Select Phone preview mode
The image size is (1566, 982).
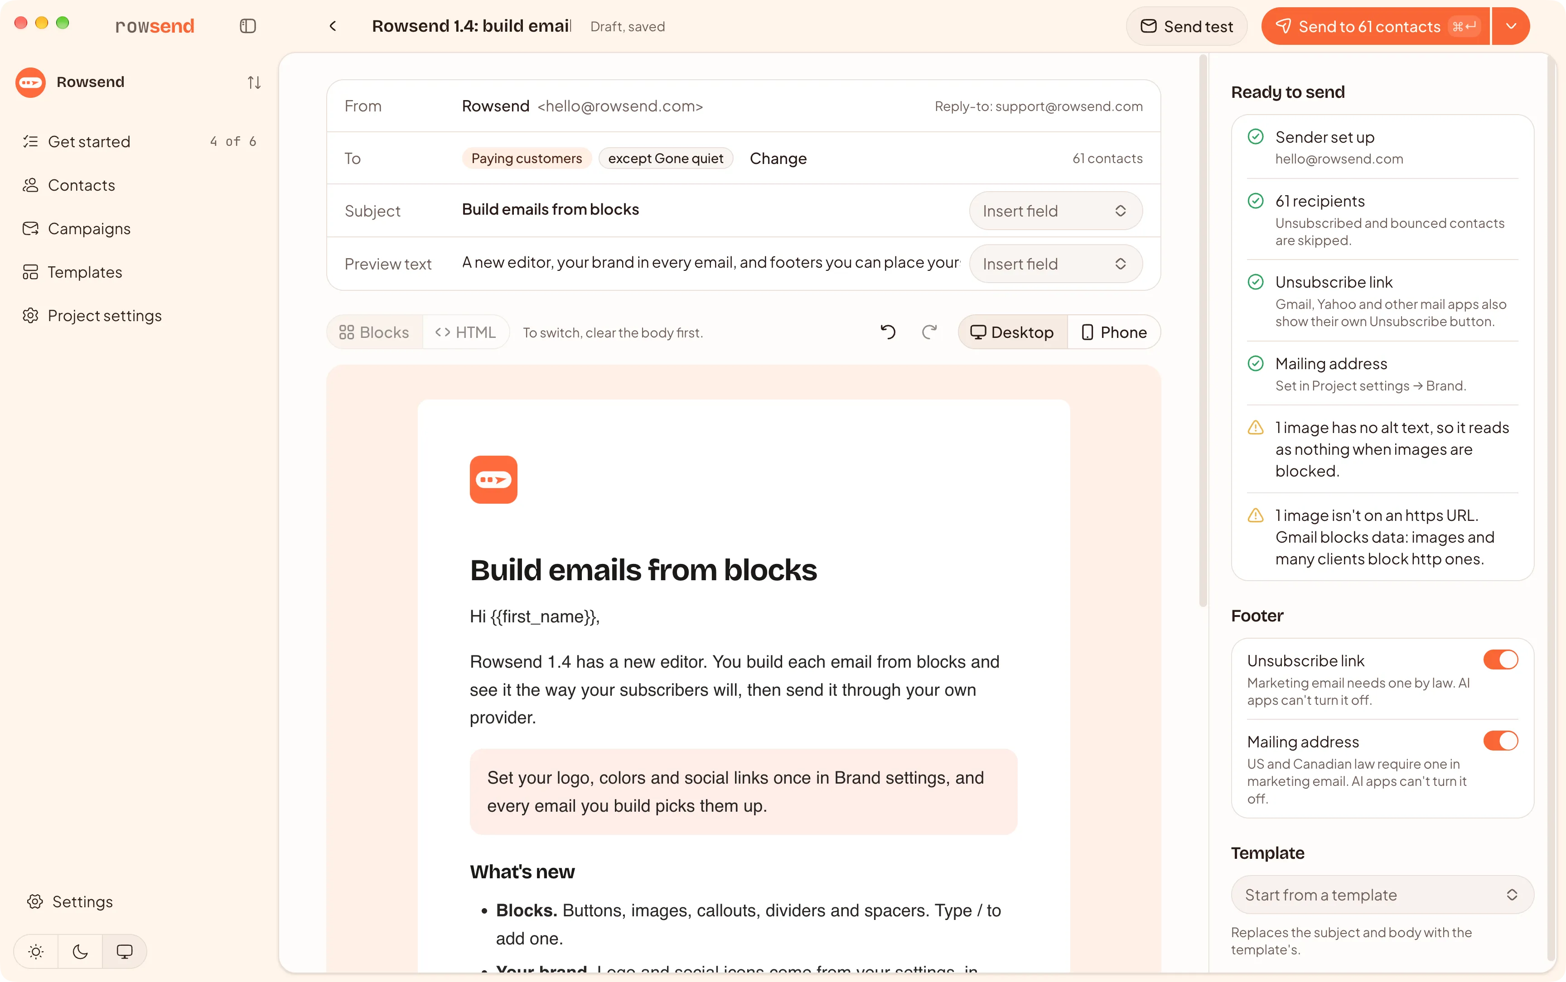(1114, 332)
